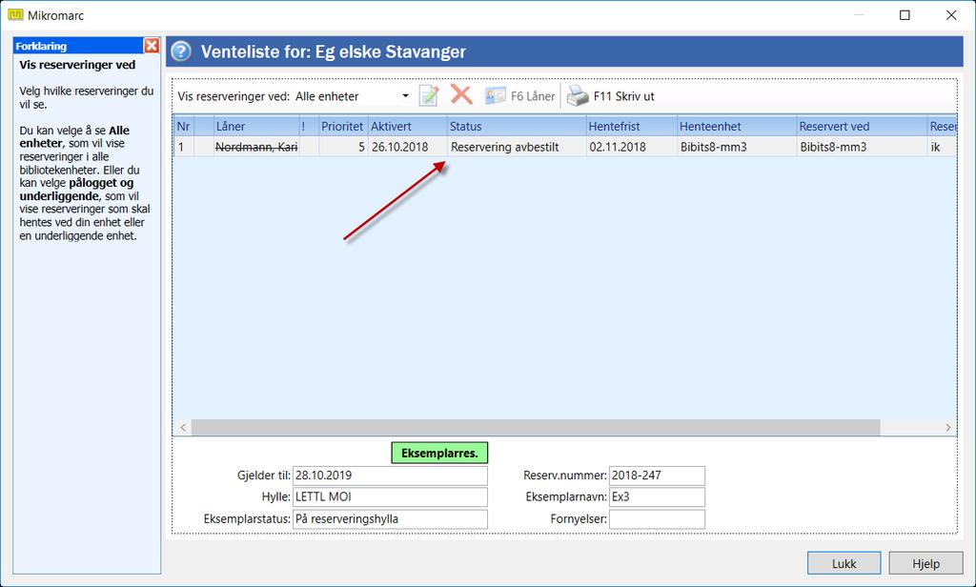
Task: Click the edit reservation pencil icon
Action: pyautogui.click(x=429, y=96)
